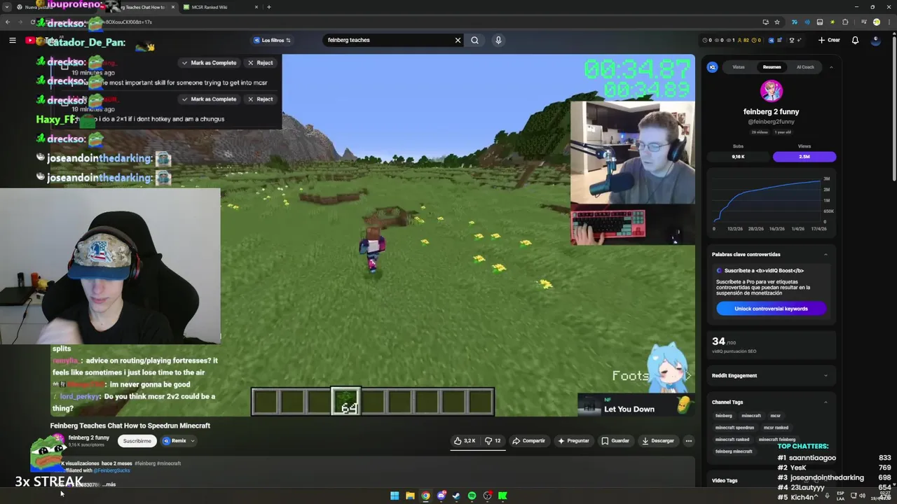Image resolution: width=897 pixels, height=504 pixels.
Task: Expand the Remix dropdown arrow
Action: click(x=192, y=441)
